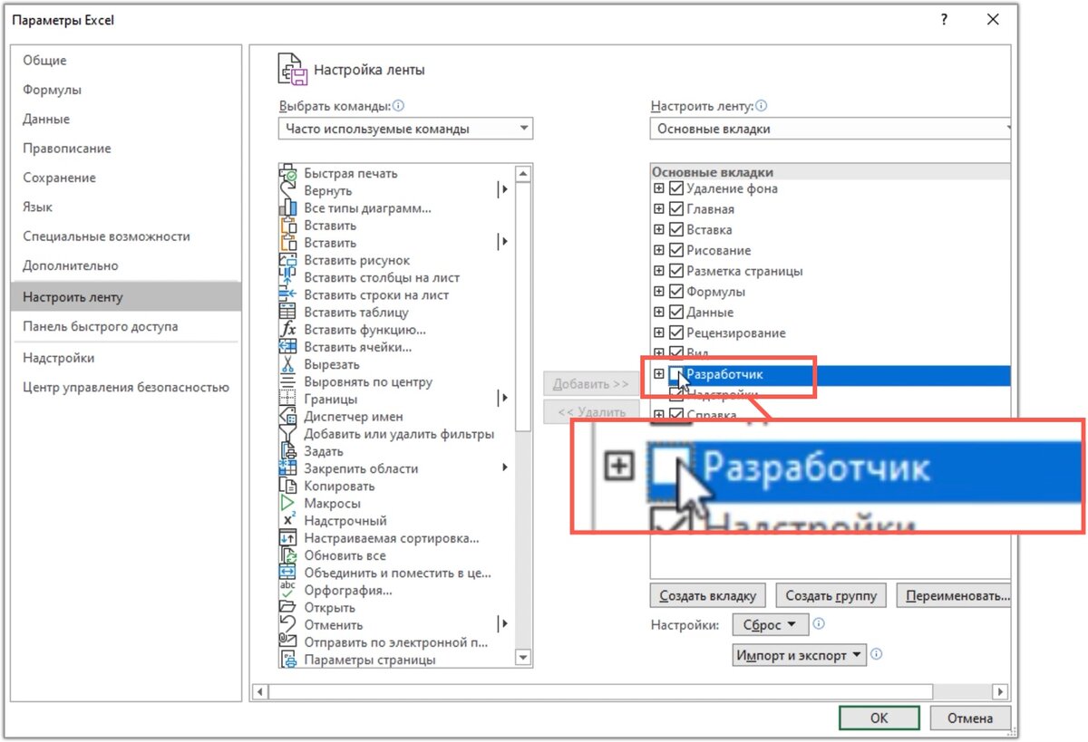Viewport: 1088px width, 742px height.
Task: Click down arrow of command list scrollbar
Action: click(523, 658)
